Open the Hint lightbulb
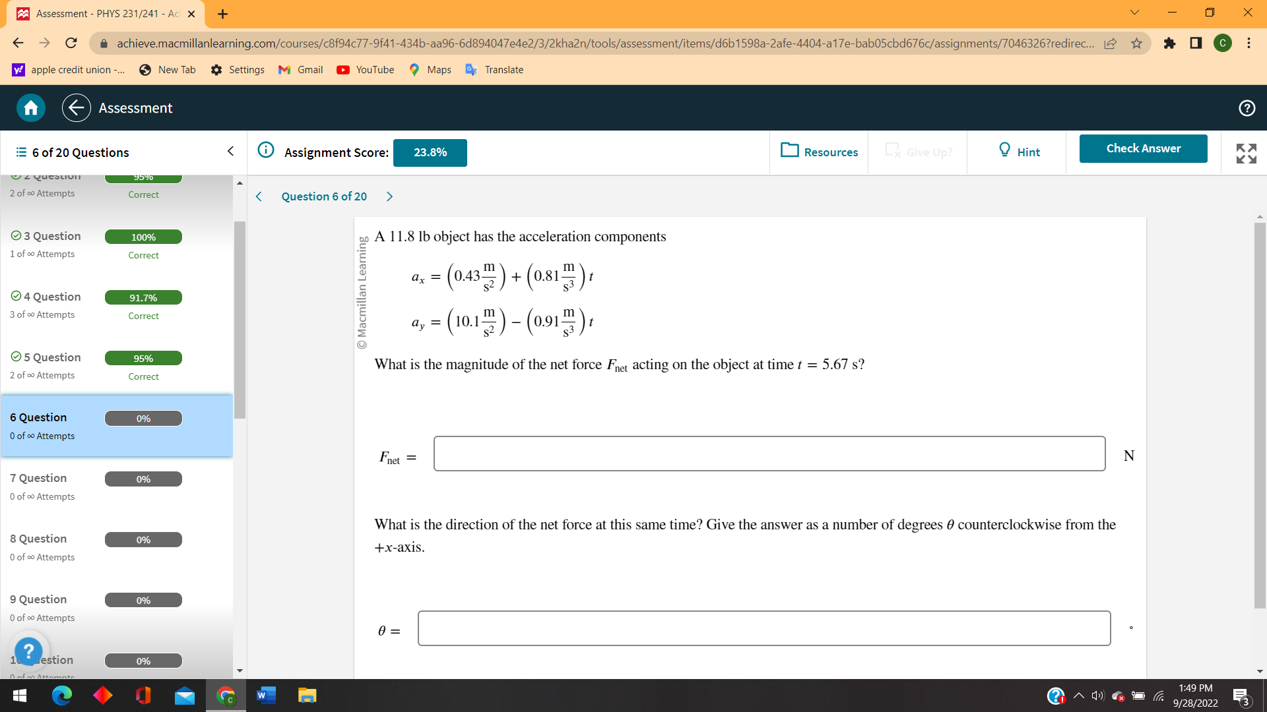1267x712 pixels. click(x=1018, y=152)
